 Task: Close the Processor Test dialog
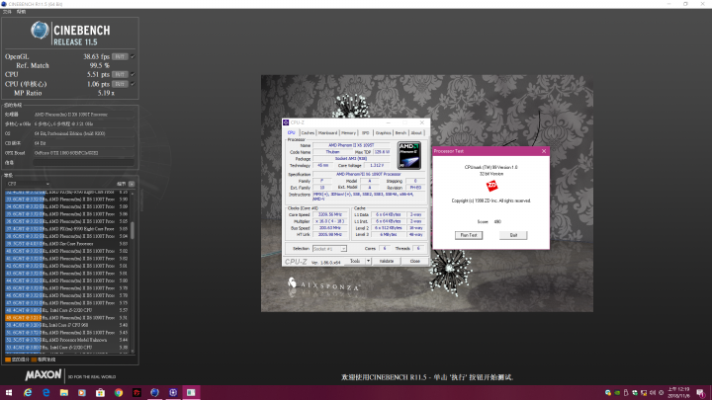[544, 151]
